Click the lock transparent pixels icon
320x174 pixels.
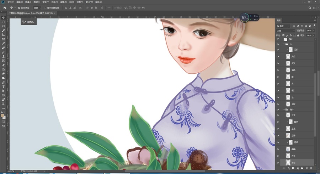(283, 35)
